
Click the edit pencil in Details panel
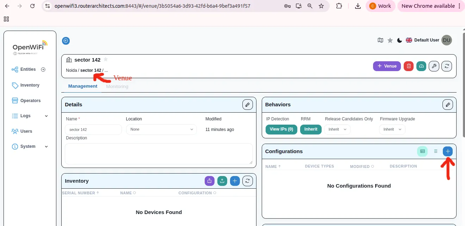[x=247, y=105]
